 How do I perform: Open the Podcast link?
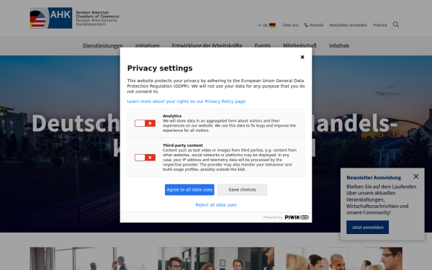point(380,25)
